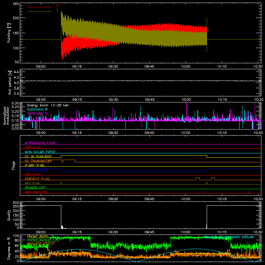Image resolution: width=265 pixels, height=265 pixels.
Task: Select the PARTICLE_FLAG label
Action: coord(37,179)
